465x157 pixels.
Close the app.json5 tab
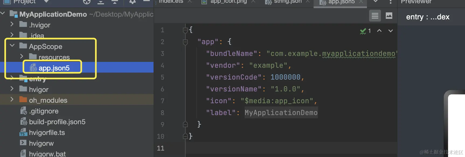click(361, 2)
